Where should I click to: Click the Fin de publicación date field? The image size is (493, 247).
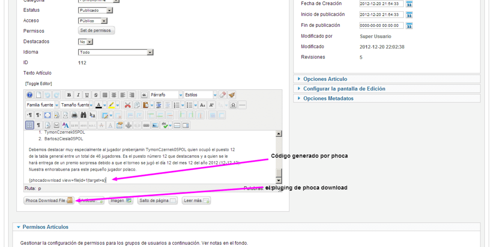coord(381,26)
